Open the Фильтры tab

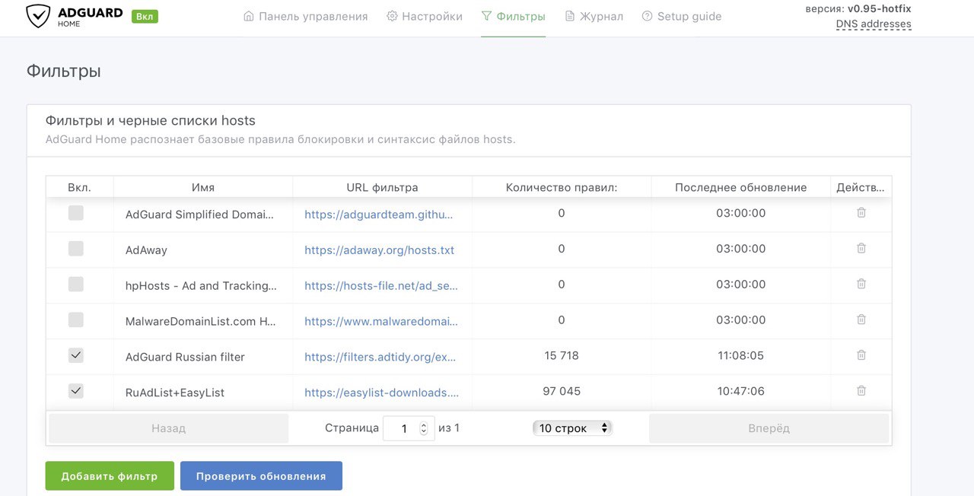click(513, 16)
